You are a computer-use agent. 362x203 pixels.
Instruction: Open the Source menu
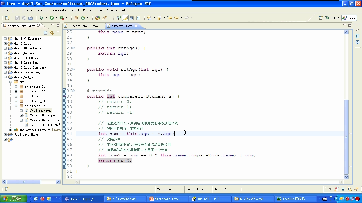click(x=27, y=10)
